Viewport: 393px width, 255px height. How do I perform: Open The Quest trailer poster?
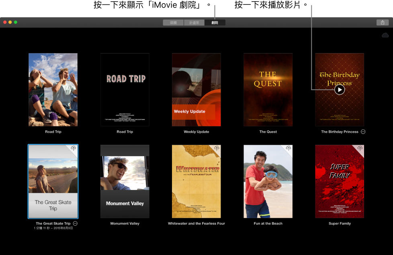[268, 89]
